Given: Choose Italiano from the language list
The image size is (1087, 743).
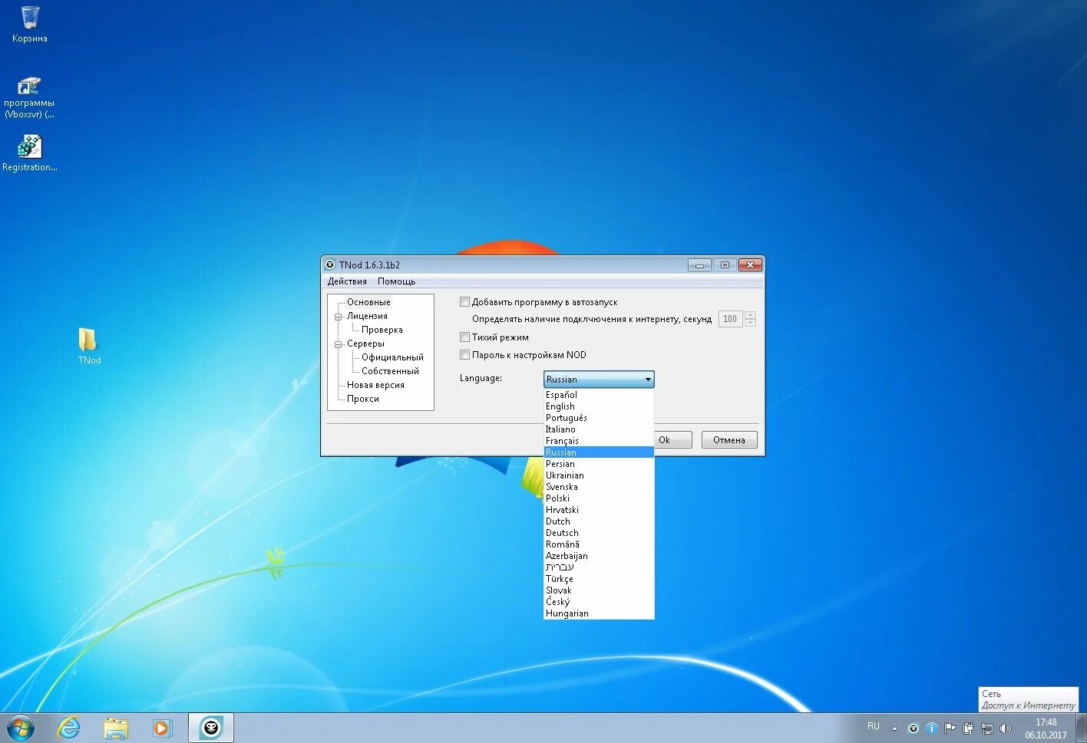Looking at the screenshot, I should pyautogui.click(x=599, y=429).
